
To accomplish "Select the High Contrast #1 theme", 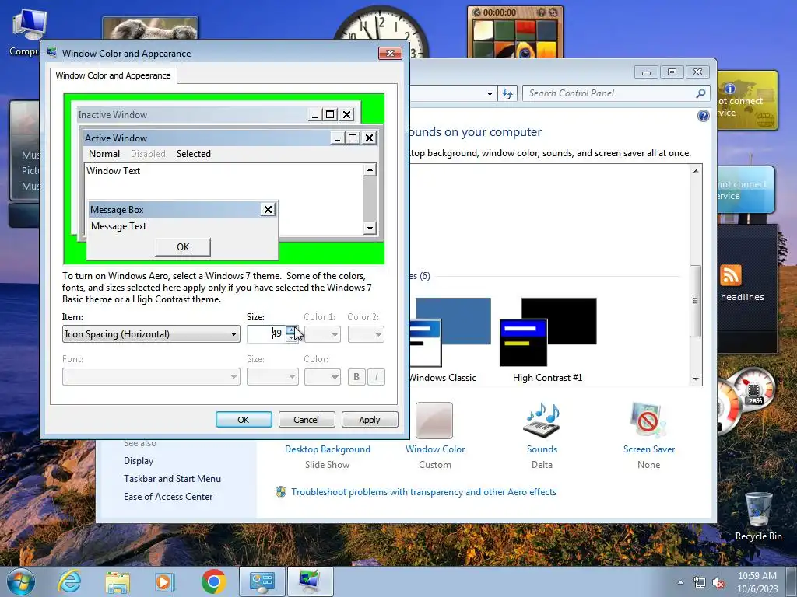I will point(548,340).
